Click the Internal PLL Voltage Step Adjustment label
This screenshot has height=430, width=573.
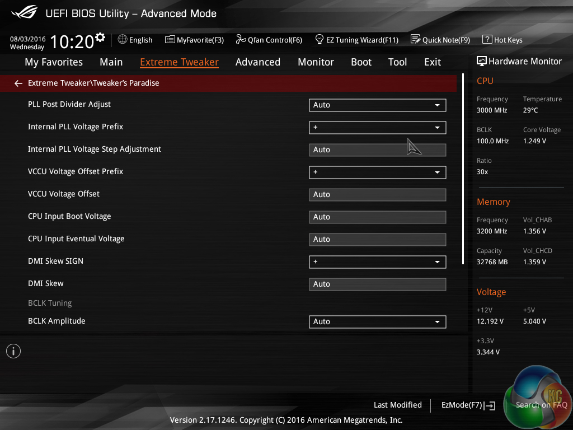[x=94, y=149]
